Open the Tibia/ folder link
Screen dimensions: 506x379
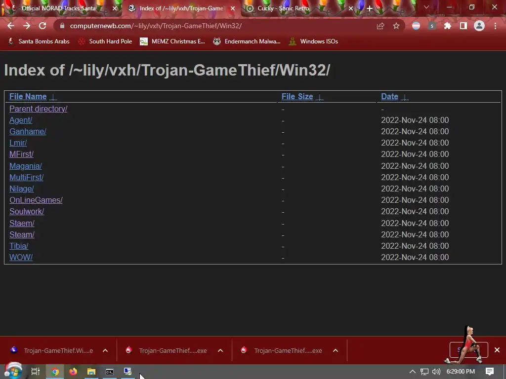[19, 246]
